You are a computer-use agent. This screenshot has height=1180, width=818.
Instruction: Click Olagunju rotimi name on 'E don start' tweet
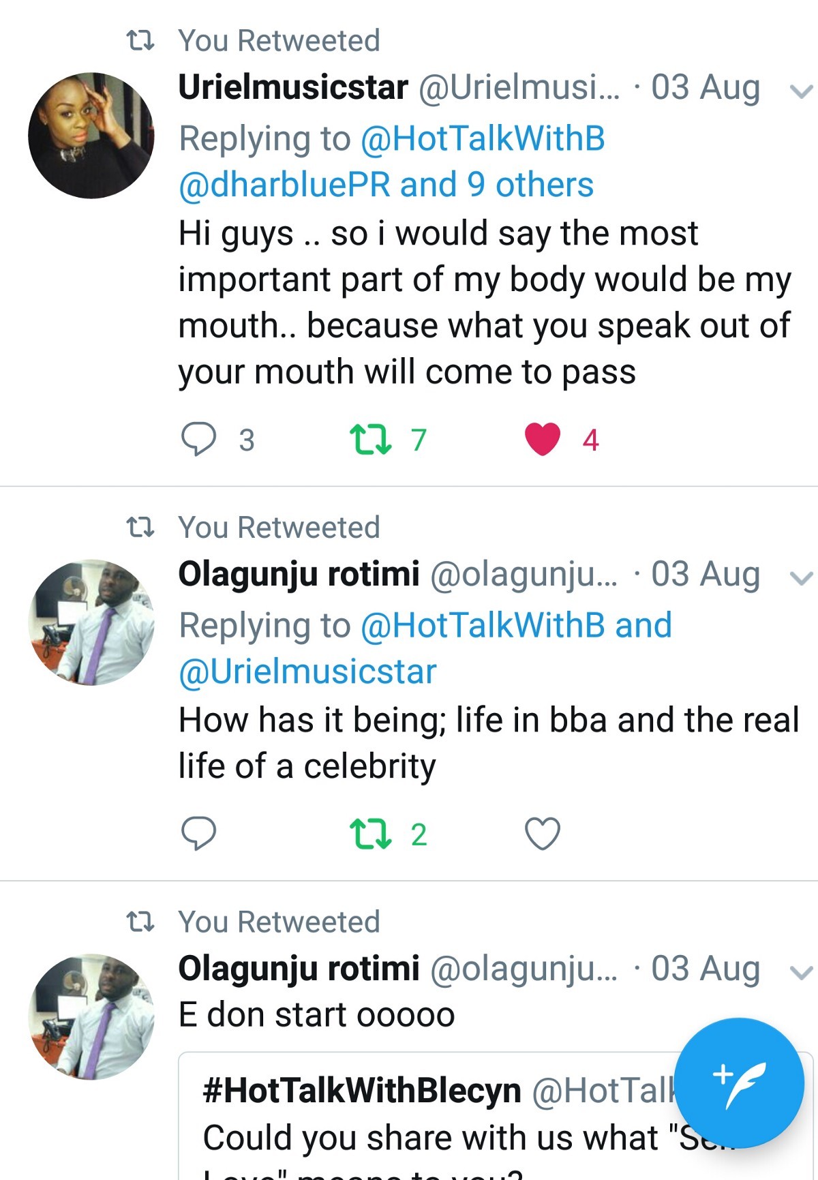point(299,969)
